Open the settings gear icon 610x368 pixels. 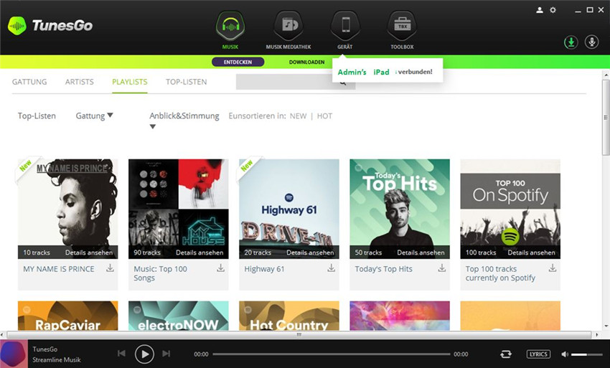pyautogui.click(x=553, y=10)
